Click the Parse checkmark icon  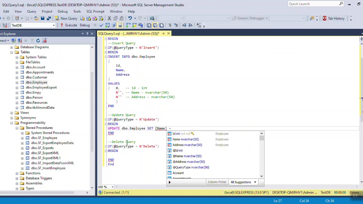pos(101,25)
